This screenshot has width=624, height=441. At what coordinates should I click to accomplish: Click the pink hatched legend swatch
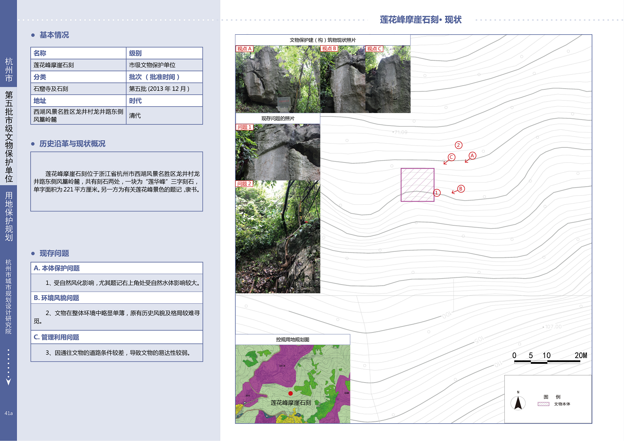point(543,404)
